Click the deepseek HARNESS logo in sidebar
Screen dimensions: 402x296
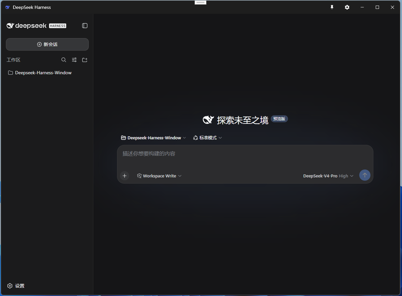tap(36, 26)
